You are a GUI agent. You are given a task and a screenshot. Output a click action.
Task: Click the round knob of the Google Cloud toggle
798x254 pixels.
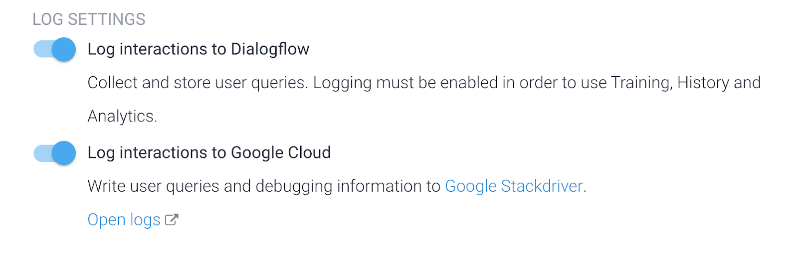(64, 153)
